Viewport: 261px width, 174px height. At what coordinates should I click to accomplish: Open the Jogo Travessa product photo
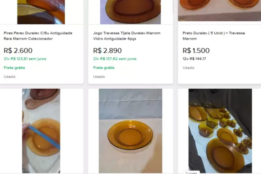pos(130,12)
